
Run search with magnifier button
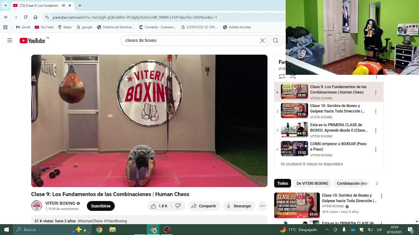276,40
